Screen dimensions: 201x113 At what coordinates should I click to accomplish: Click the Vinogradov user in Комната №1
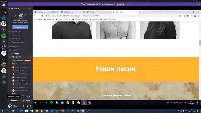21,60
